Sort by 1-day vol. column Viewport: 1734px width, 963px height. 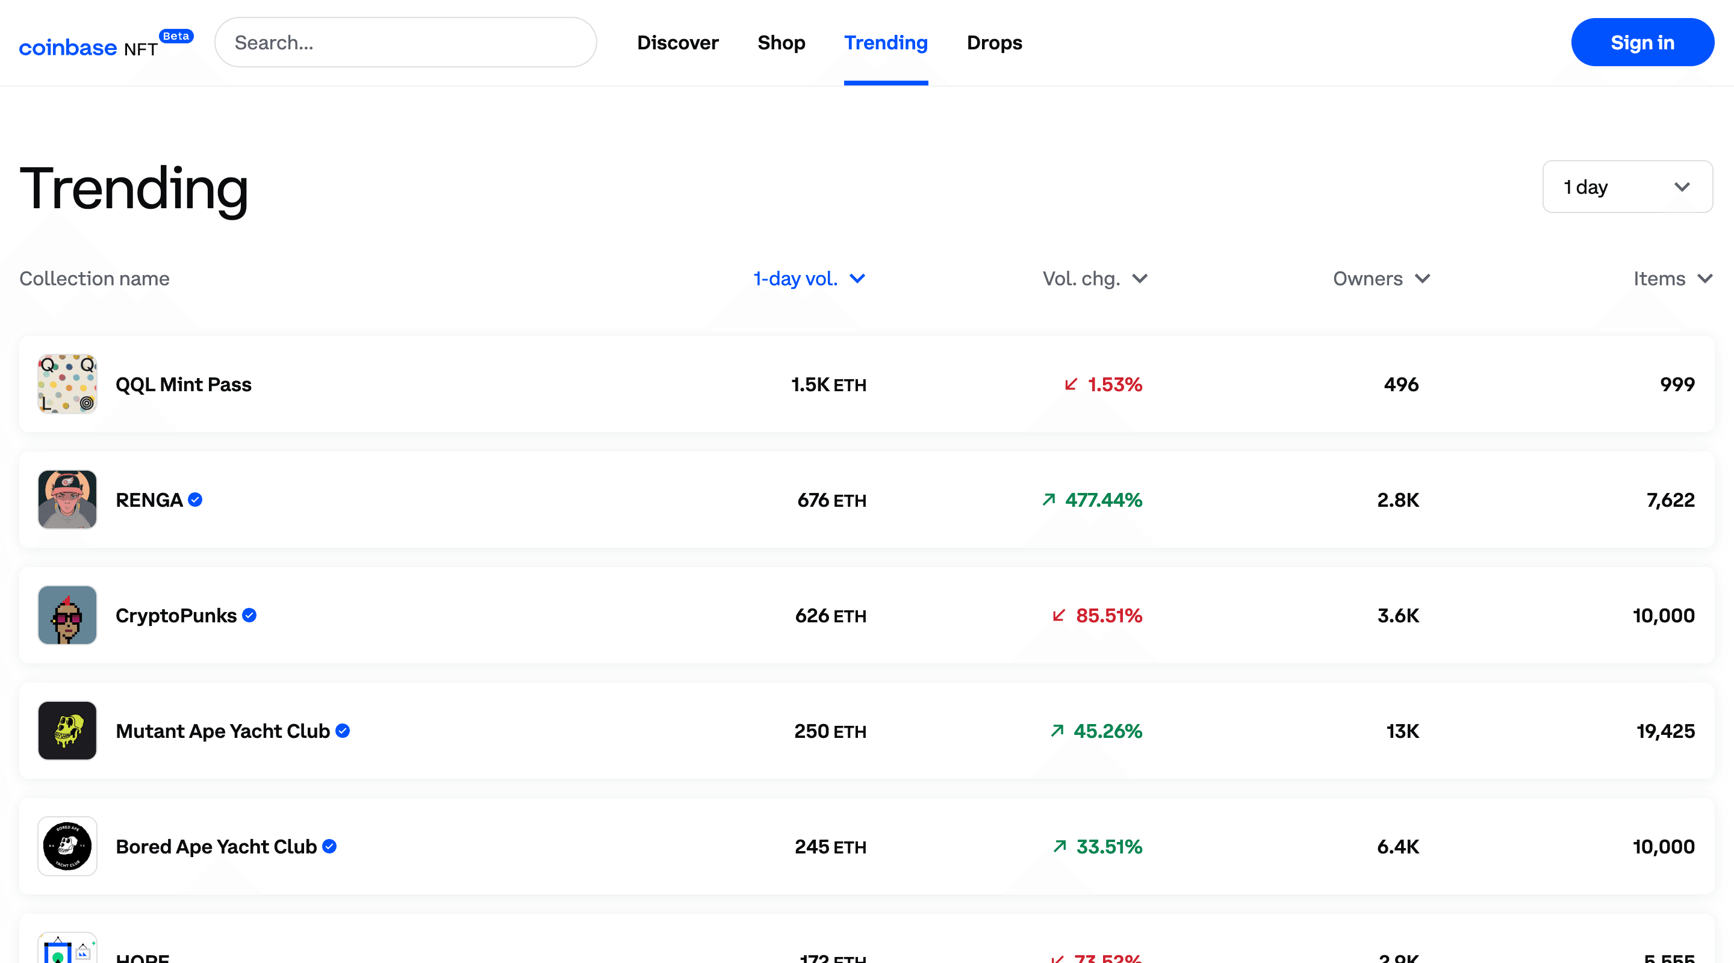(809, 279)
